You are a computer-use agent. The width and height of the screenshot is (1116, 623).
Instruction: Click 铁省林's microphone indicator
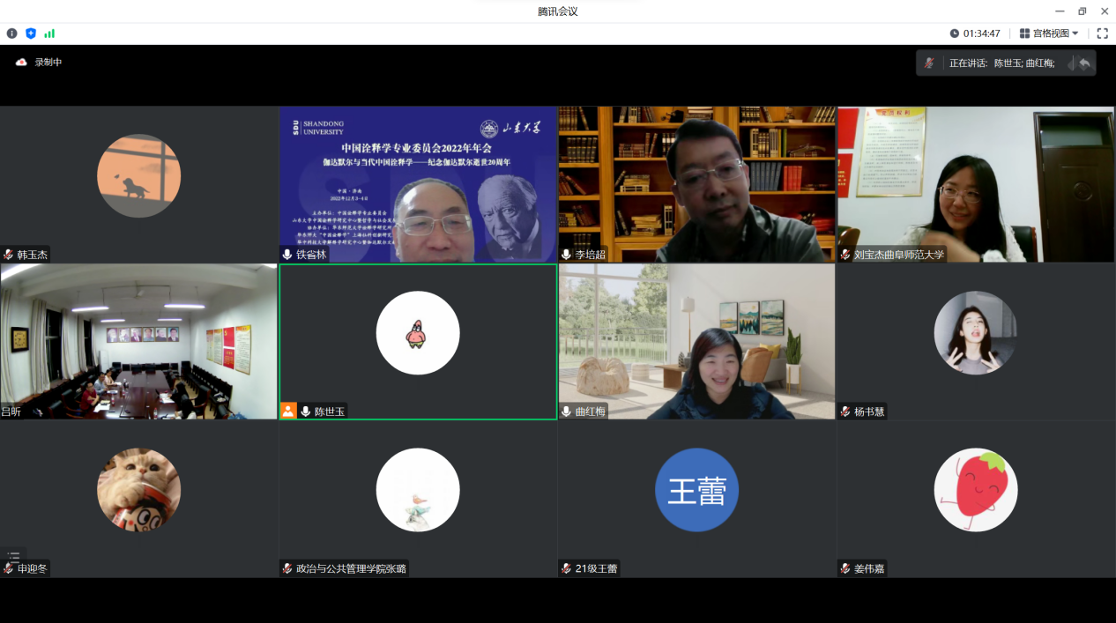(x=287, y=255)
